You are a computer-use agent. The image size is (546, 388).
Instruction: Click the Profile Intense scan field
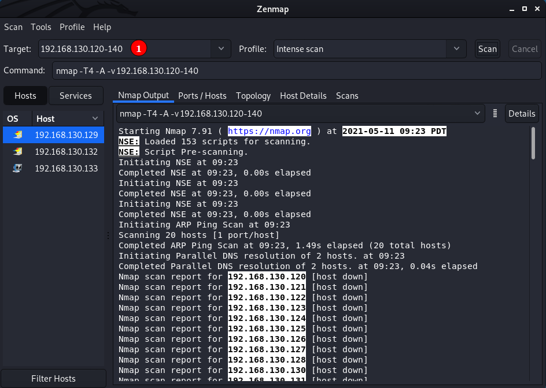(x=360, y=48)
